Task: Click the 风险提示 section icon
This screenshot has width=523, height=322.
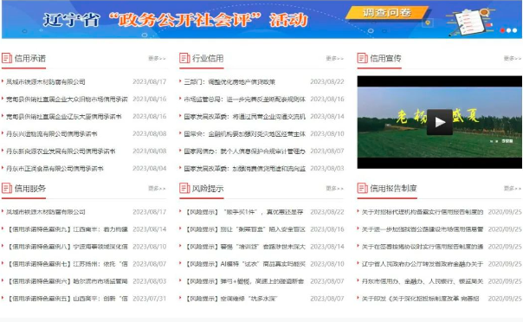Action: click(x=184, y=188)
